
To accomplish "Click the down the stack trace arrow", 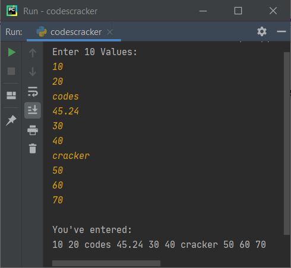I will 33,71.
